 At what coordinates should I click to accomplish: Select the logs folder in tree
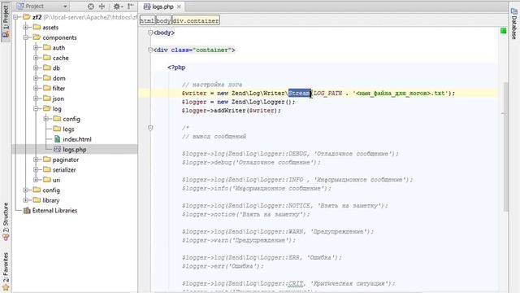tap(68, 129)
